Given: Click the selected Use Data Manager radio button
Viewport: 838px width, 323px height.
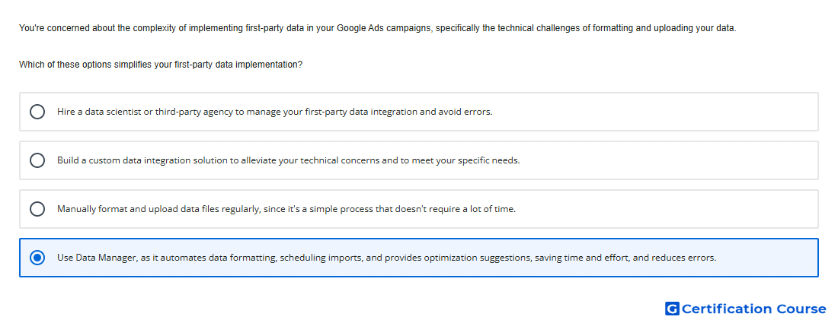Looking at the screenshot, I should [37, 258].
